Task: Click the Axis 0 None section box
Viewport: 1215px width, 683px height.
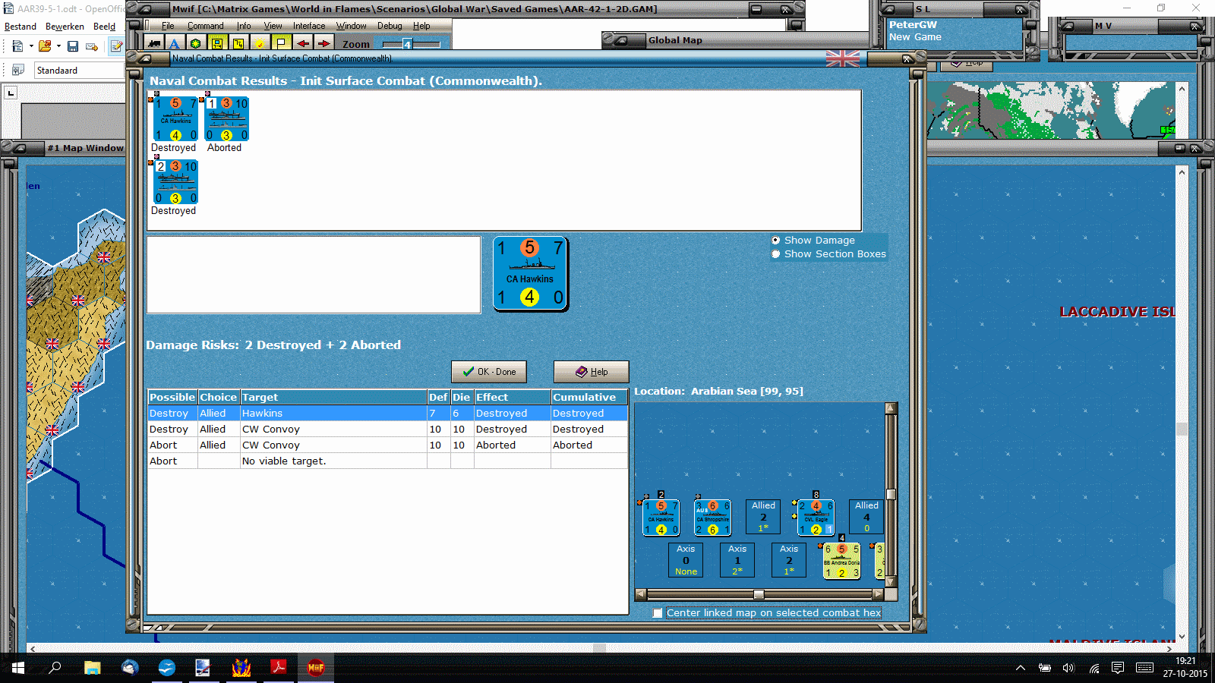Action: coord(686,560)
